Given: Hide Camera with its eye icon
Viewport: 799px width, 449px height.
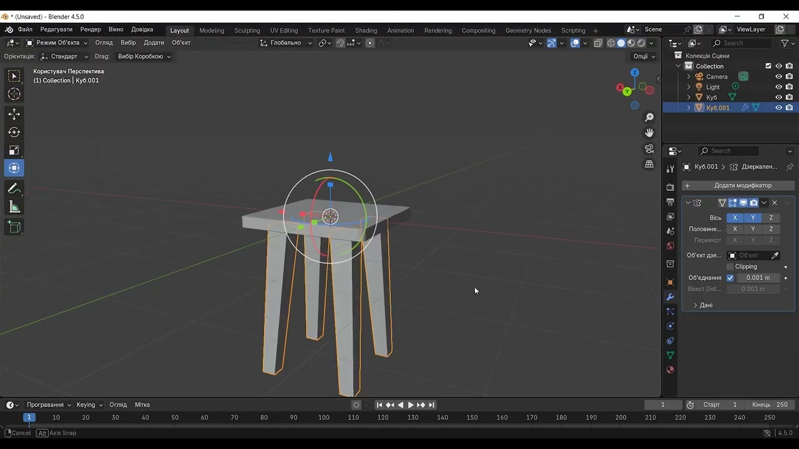Looking at the screenshot, I should coord(778,77).
